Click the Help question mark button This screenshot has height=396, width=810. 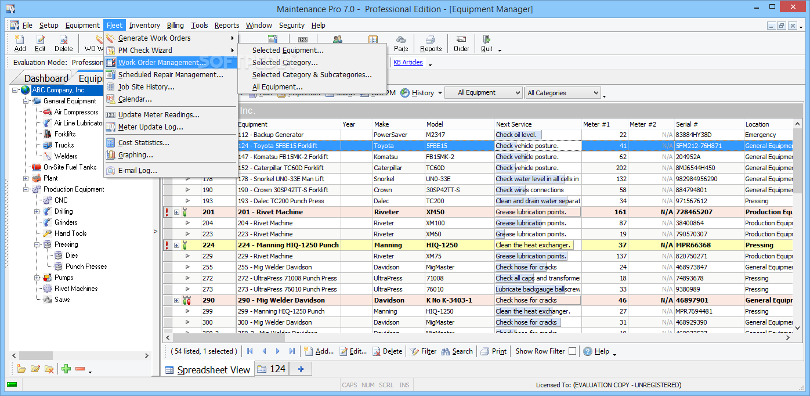click(x=596, y=351)
